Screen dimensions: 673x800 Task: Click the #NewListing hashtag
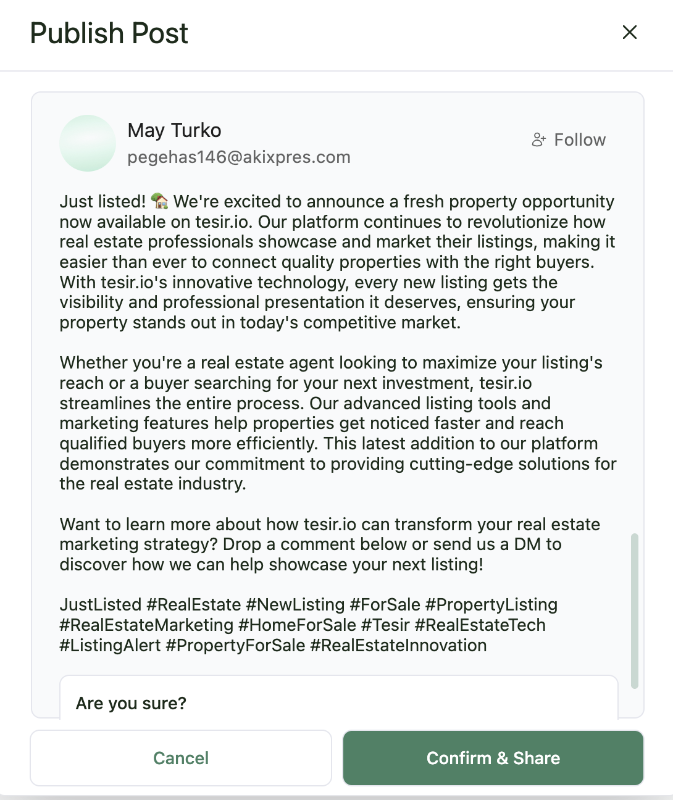point(295,605)
